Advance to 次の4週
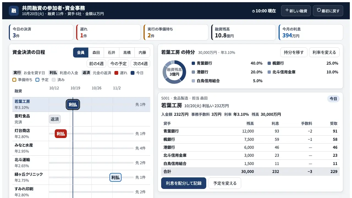The image size is (352, 198). coord(140,64)
